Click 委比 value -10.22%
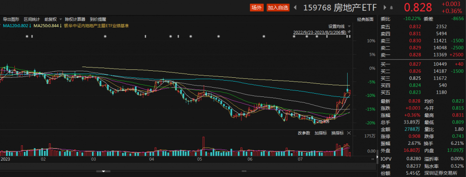The image size is (466, 177). click(412, 19)
